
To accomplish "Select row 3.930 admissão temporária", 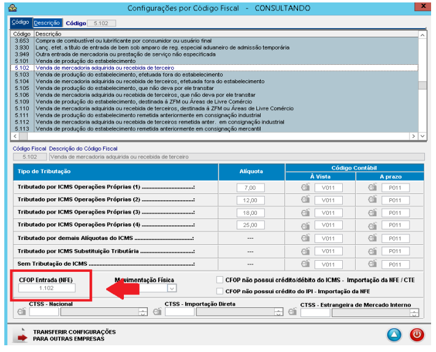I will [215, 48].
